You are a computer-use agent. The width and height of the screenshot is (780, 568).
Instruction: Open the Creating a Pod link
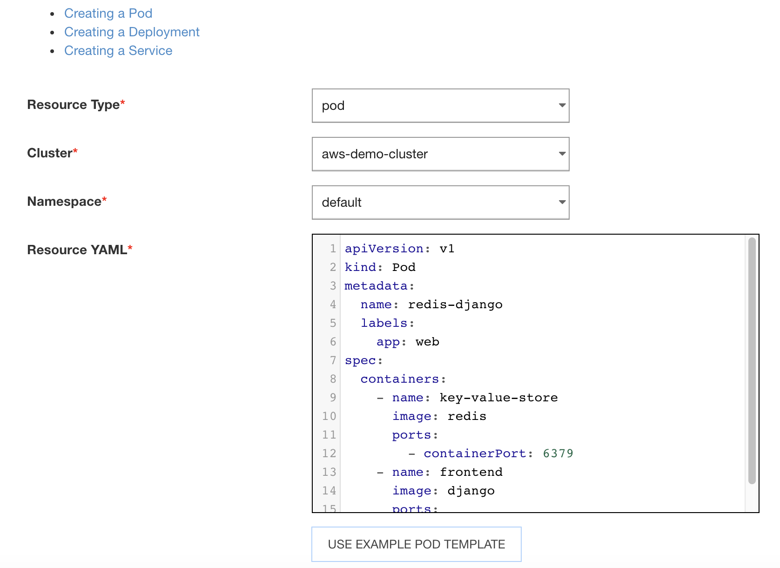point(108,14)
